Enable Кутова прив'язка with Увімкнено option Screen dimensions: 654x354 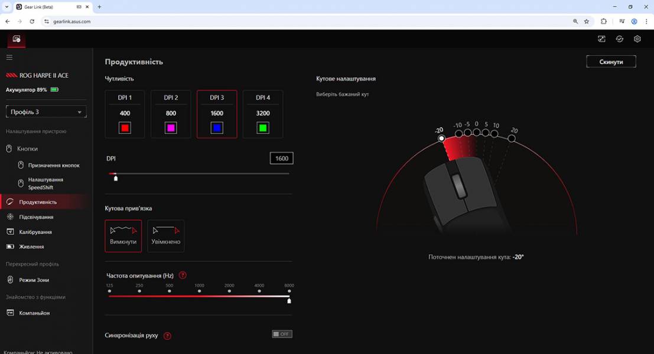165,235
